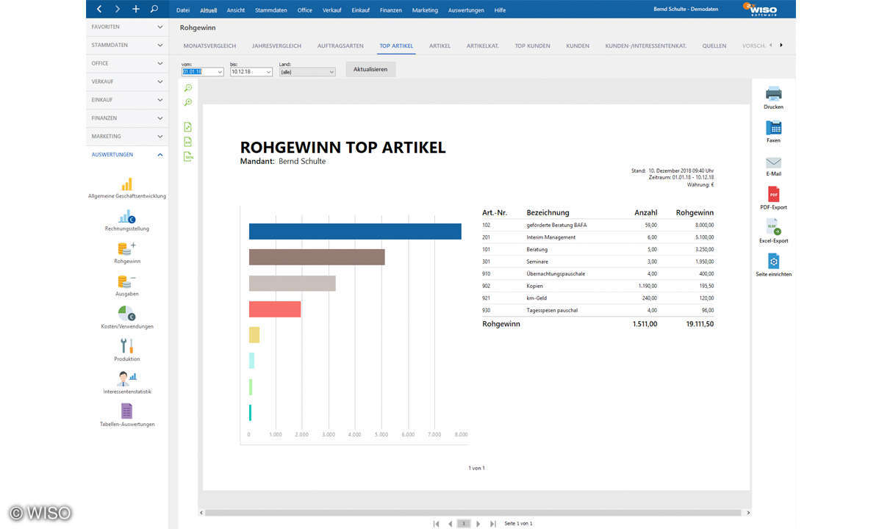This screenshot has height=529, width=882.
Task: Click the Drucken printer icon
Action: [x=773, y=93]
